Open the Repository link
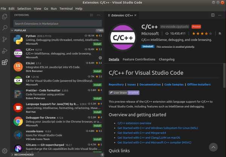 click(116, 85)
